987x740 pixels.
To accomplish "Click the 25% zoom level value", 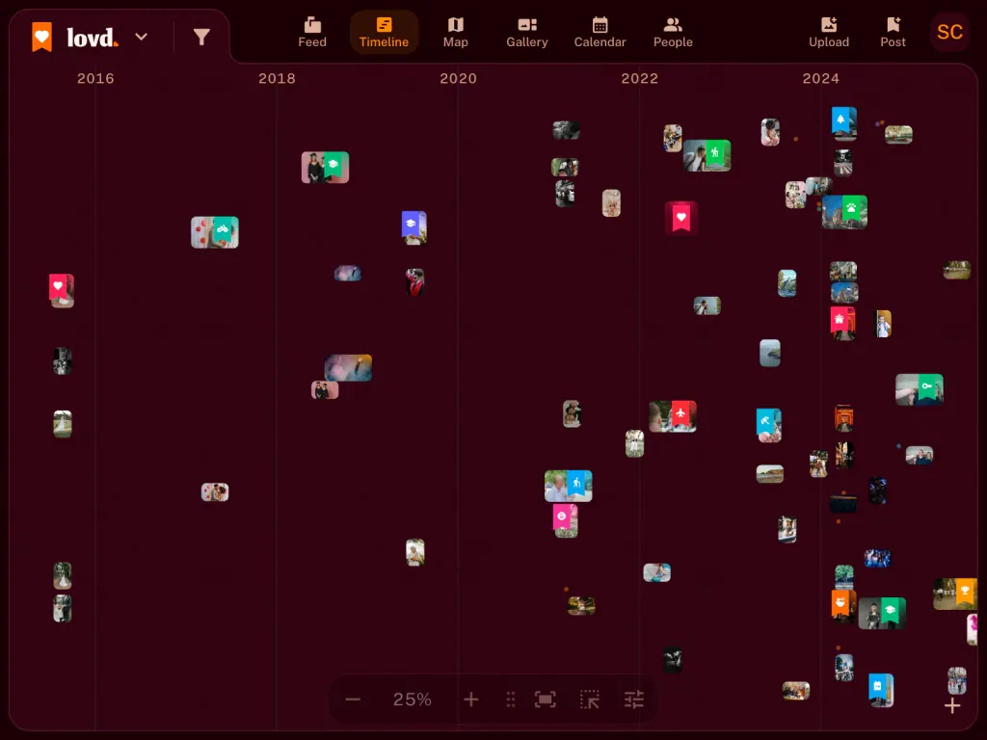I will tap(413, 700).
